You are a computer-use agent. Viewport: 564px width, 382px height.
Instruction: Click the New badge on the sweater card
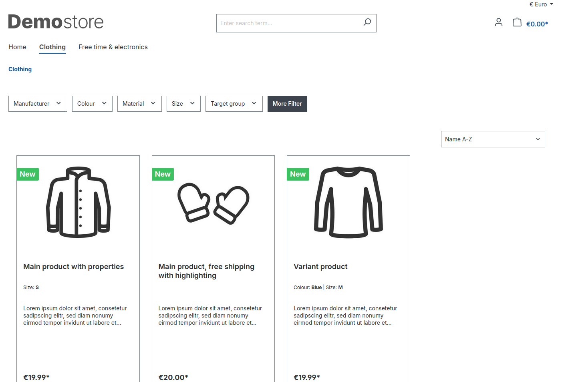(x=298, y=174)
